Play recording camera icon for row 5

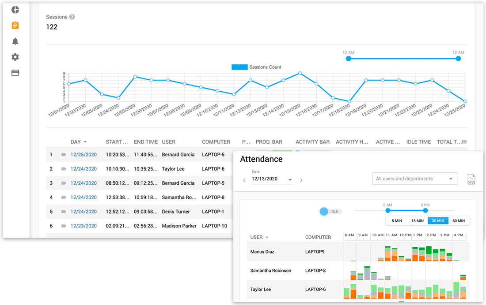point(64,212)
